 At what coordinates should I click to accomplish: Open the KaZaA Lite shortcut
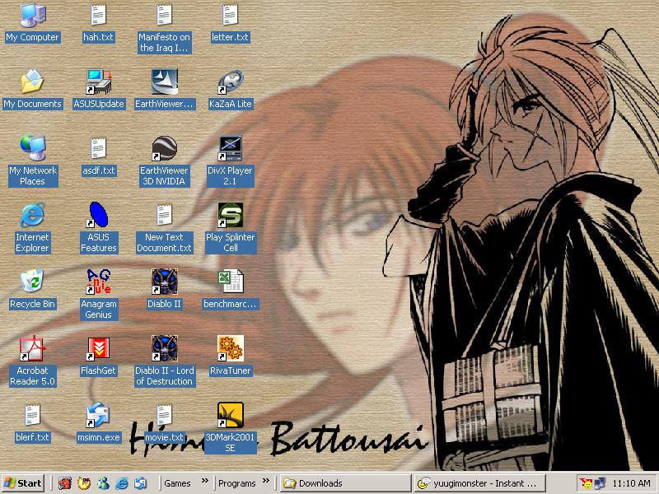[230, 83]
